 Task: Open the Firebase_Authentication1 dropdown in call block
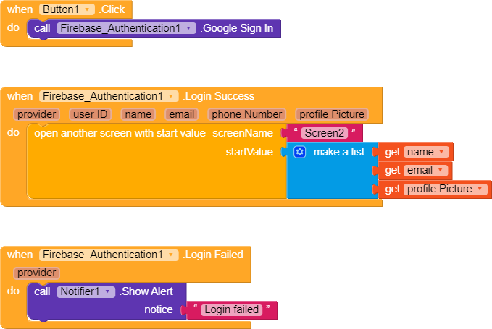pyautogui.click(x=126, y=28)
